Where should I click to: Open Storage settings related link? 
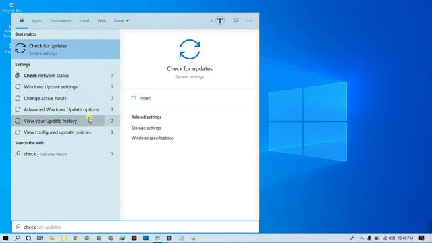pyautogui.click(x=146, y=128)
